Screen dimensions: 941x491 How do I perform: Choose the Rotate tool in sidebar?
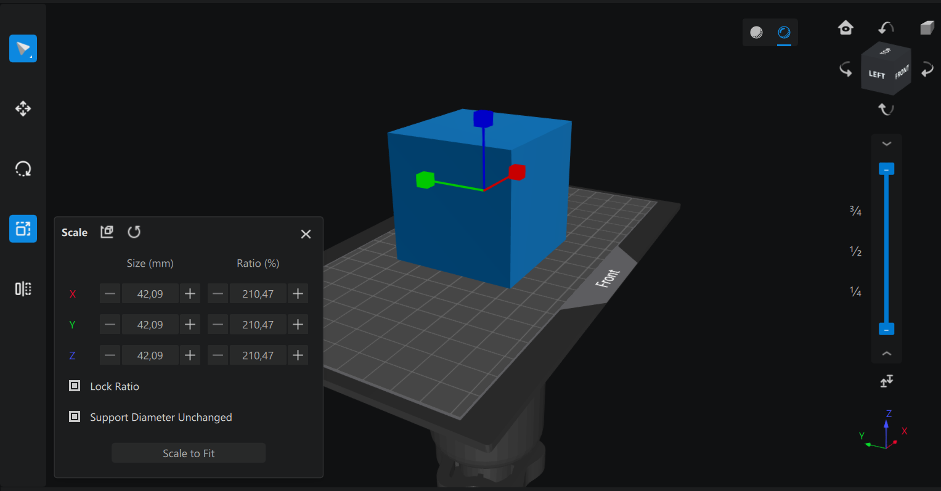point(23,169)
